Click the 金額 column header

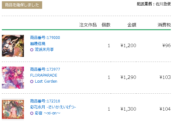click(132, 25)
